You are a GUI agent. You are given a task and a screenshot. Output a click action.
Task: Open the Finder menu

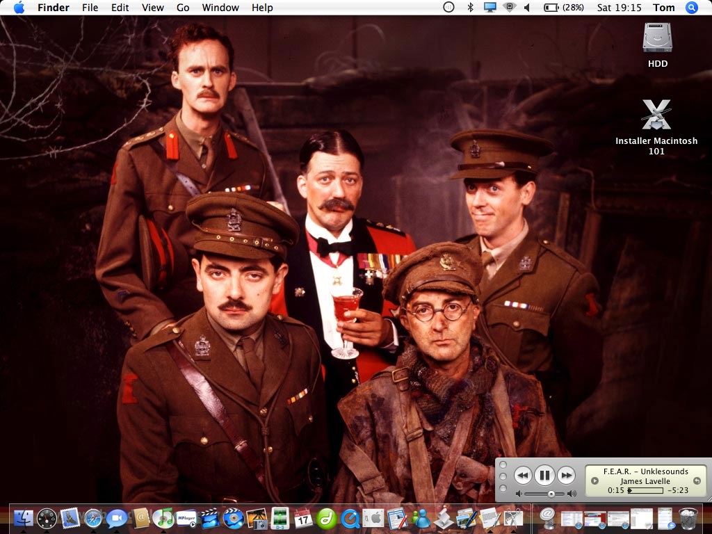point(53,7)
